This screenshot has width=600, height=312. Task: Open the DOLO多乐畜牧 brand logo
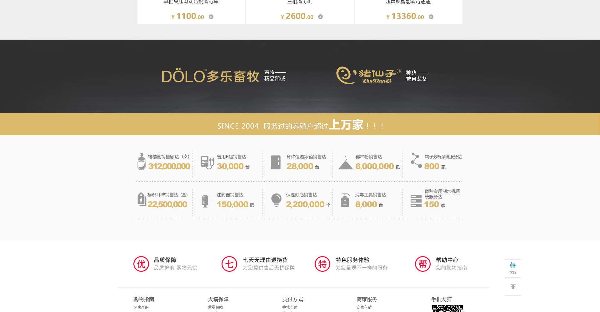(210, 76)
